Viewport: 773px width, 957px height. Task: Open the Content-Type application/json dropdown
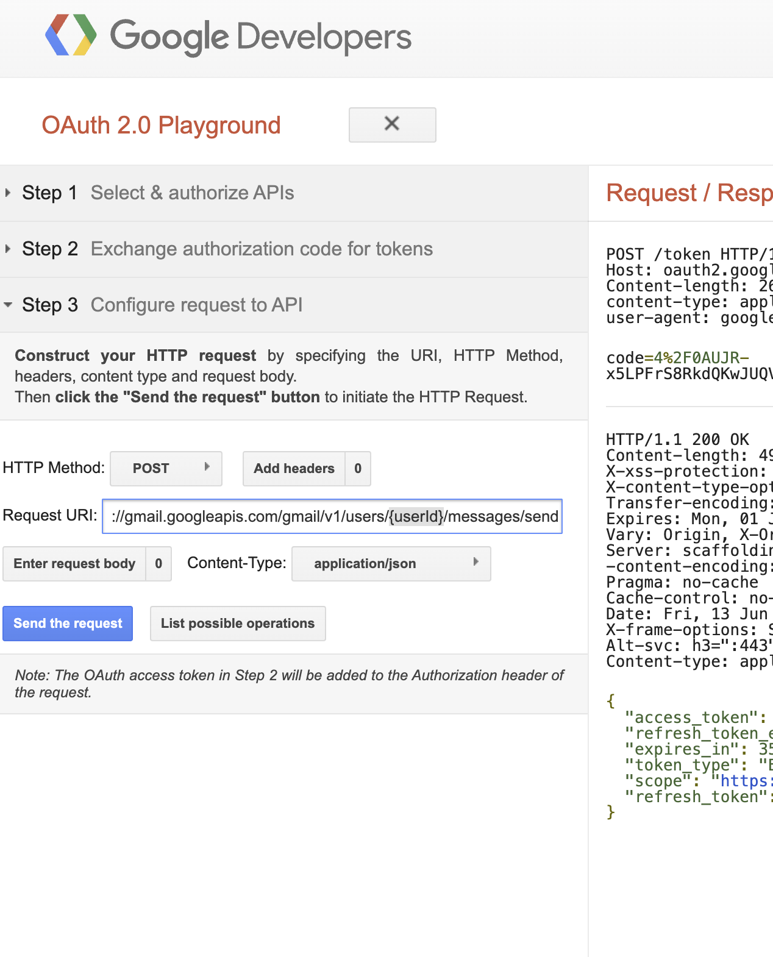pos(391,563)
